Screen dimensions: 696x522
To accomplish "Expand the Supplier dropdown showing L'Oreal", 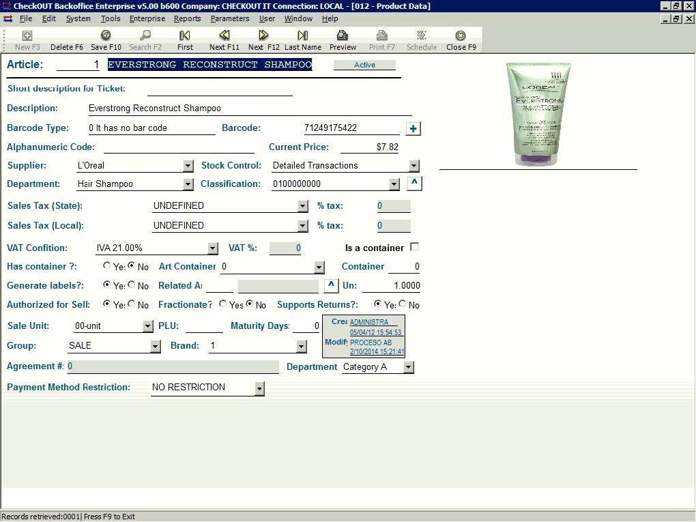I will click(188, 166).
